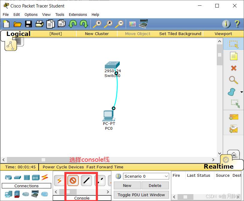Click connection list scroll right arrow
Screen dimensions: 244x201
[108, 192]
